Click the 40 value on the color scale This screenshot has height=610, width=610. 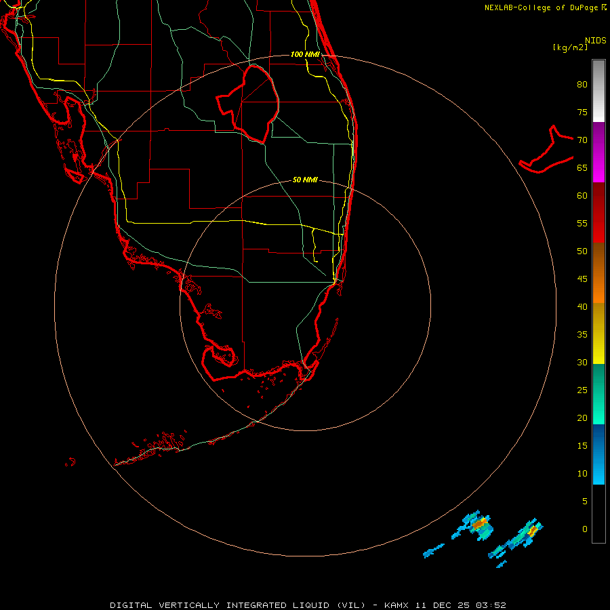pos(582,306)
